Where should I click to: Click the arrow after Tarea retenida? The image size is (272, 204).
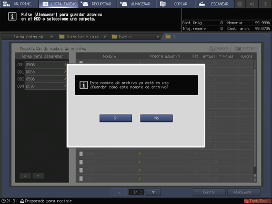click(x=52, y=37)
